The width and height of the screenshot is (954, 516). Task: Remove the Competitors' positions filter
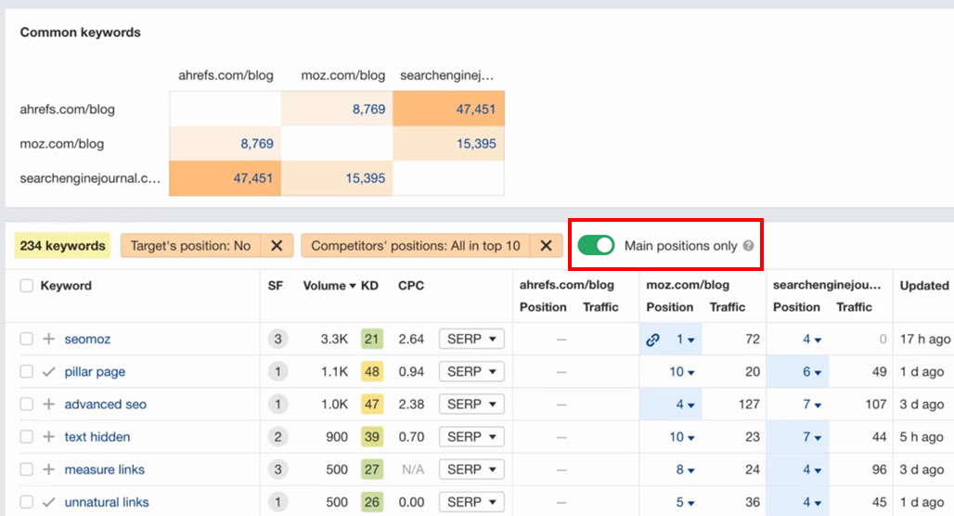pyautogui.click(x=547, y=246)
